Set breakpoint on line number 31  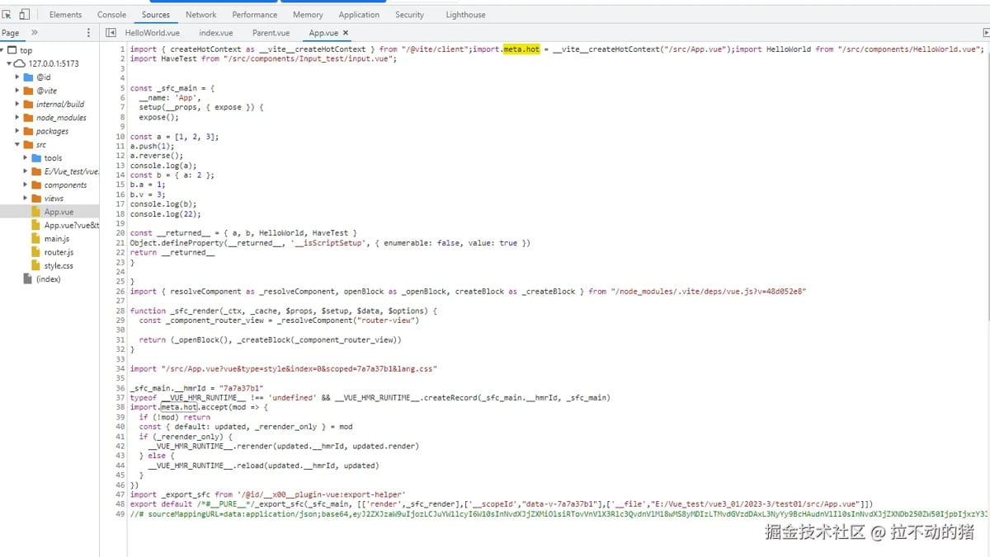click(x=120, y=339)
